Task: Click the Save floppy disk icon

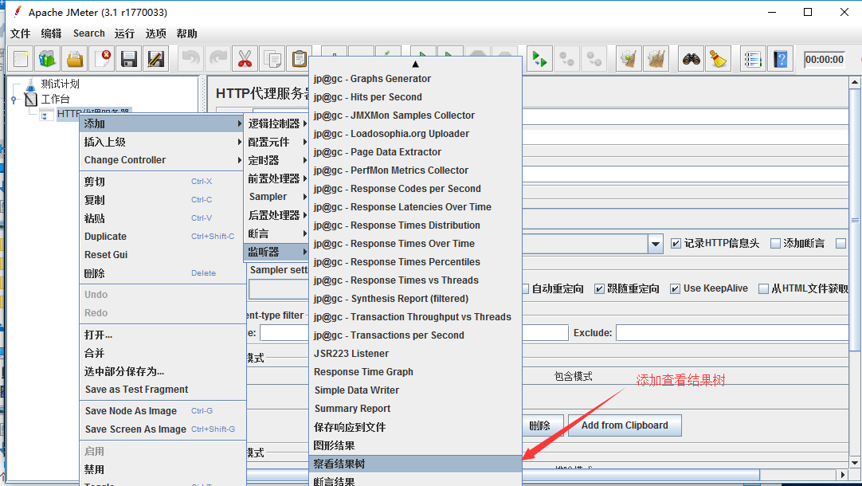Action: click(x=128, y=59)
